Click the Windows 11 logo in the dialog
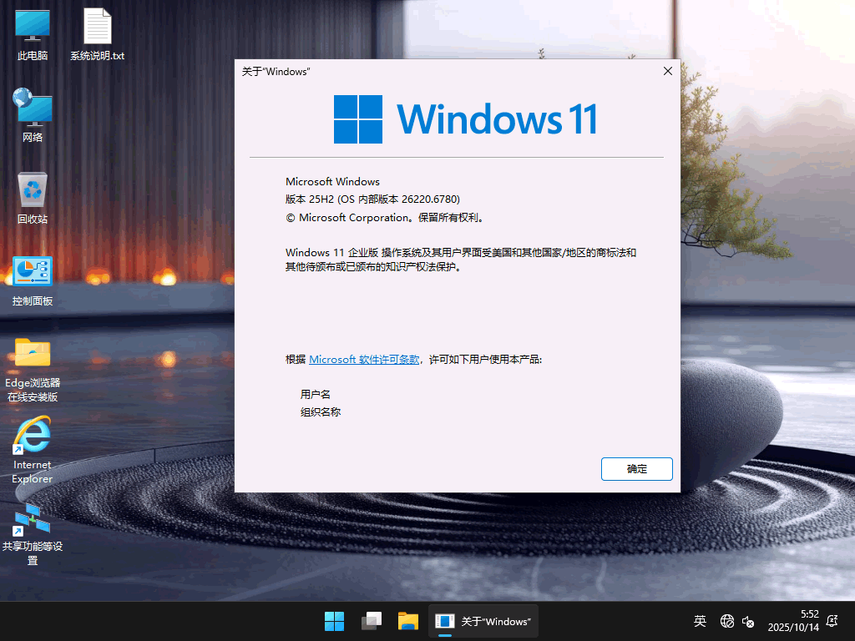This screenshot has height=641, width=855. coord(465,119)
